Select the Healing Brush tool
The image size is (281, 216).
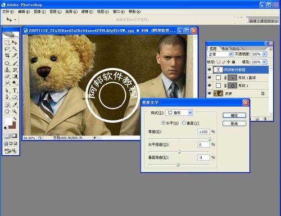point(7,64)
